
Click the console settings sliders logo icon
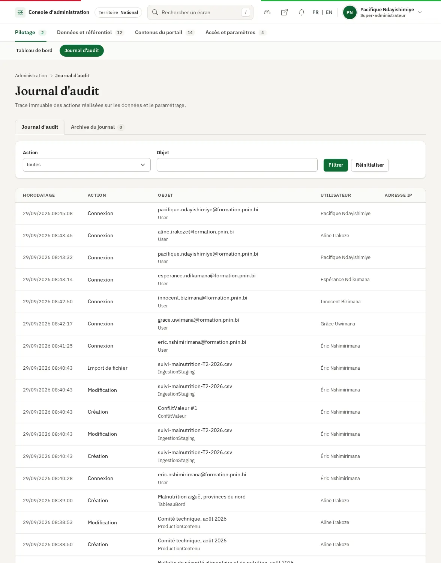coord(20,12)
